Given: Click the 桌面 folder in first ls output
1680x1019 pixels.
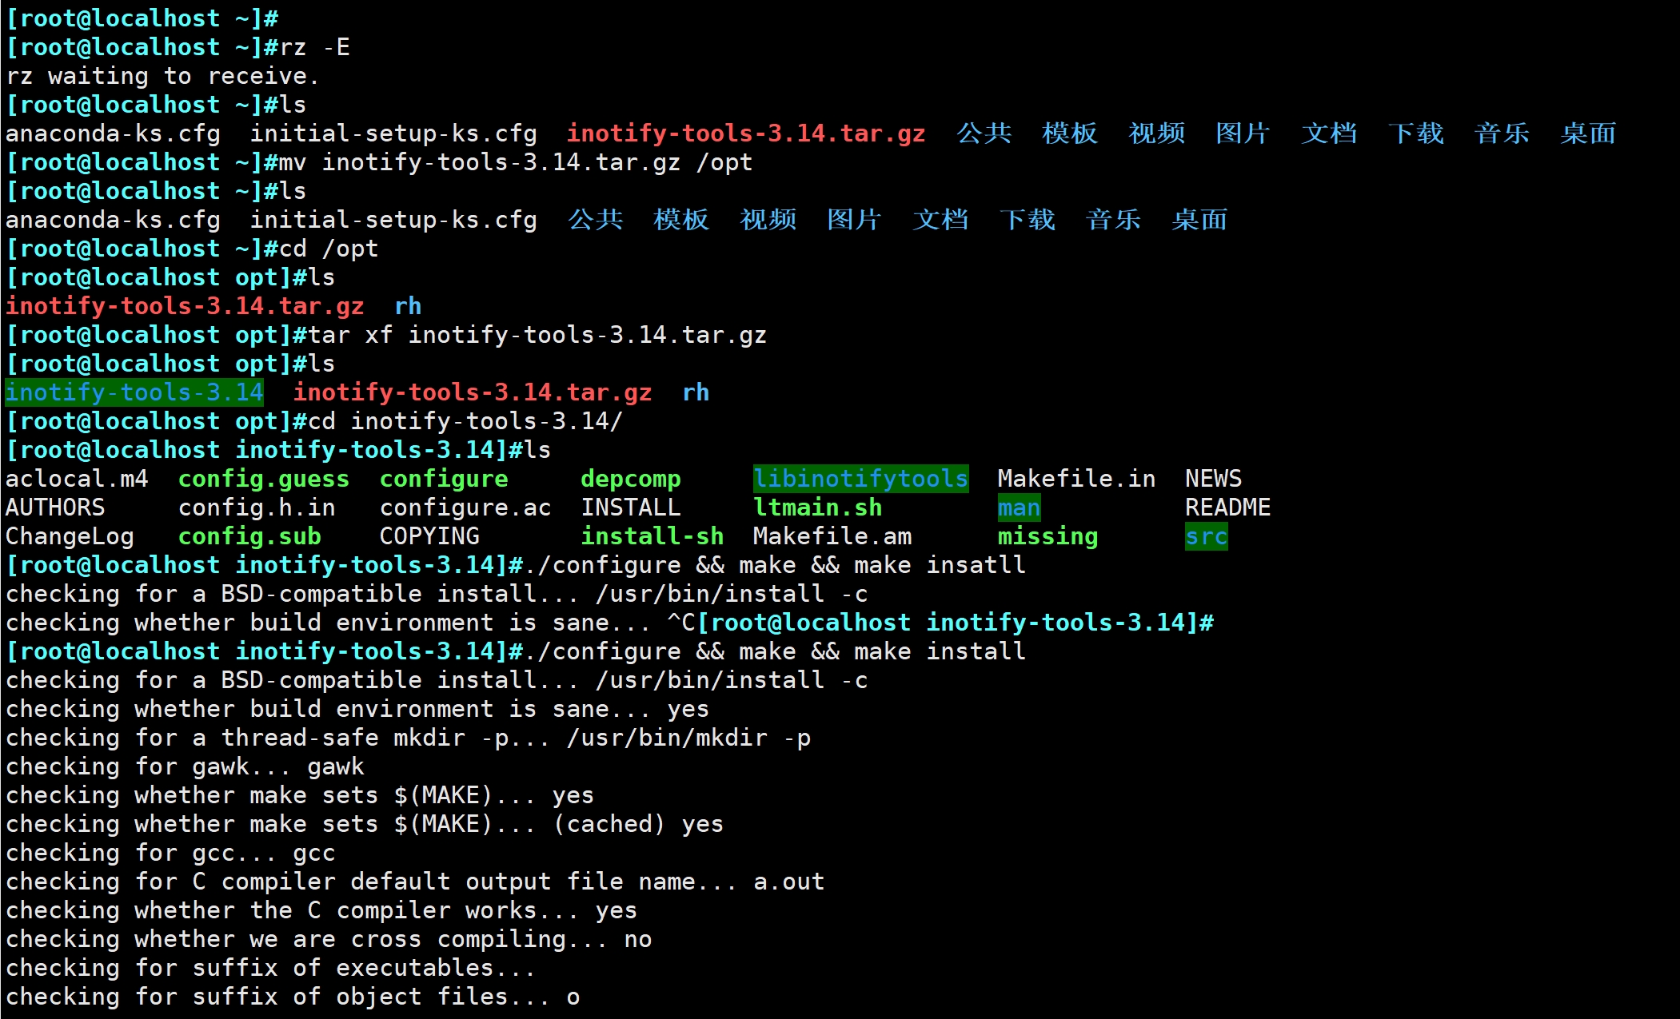Looking at the screenshot, I should point(1588,133).
